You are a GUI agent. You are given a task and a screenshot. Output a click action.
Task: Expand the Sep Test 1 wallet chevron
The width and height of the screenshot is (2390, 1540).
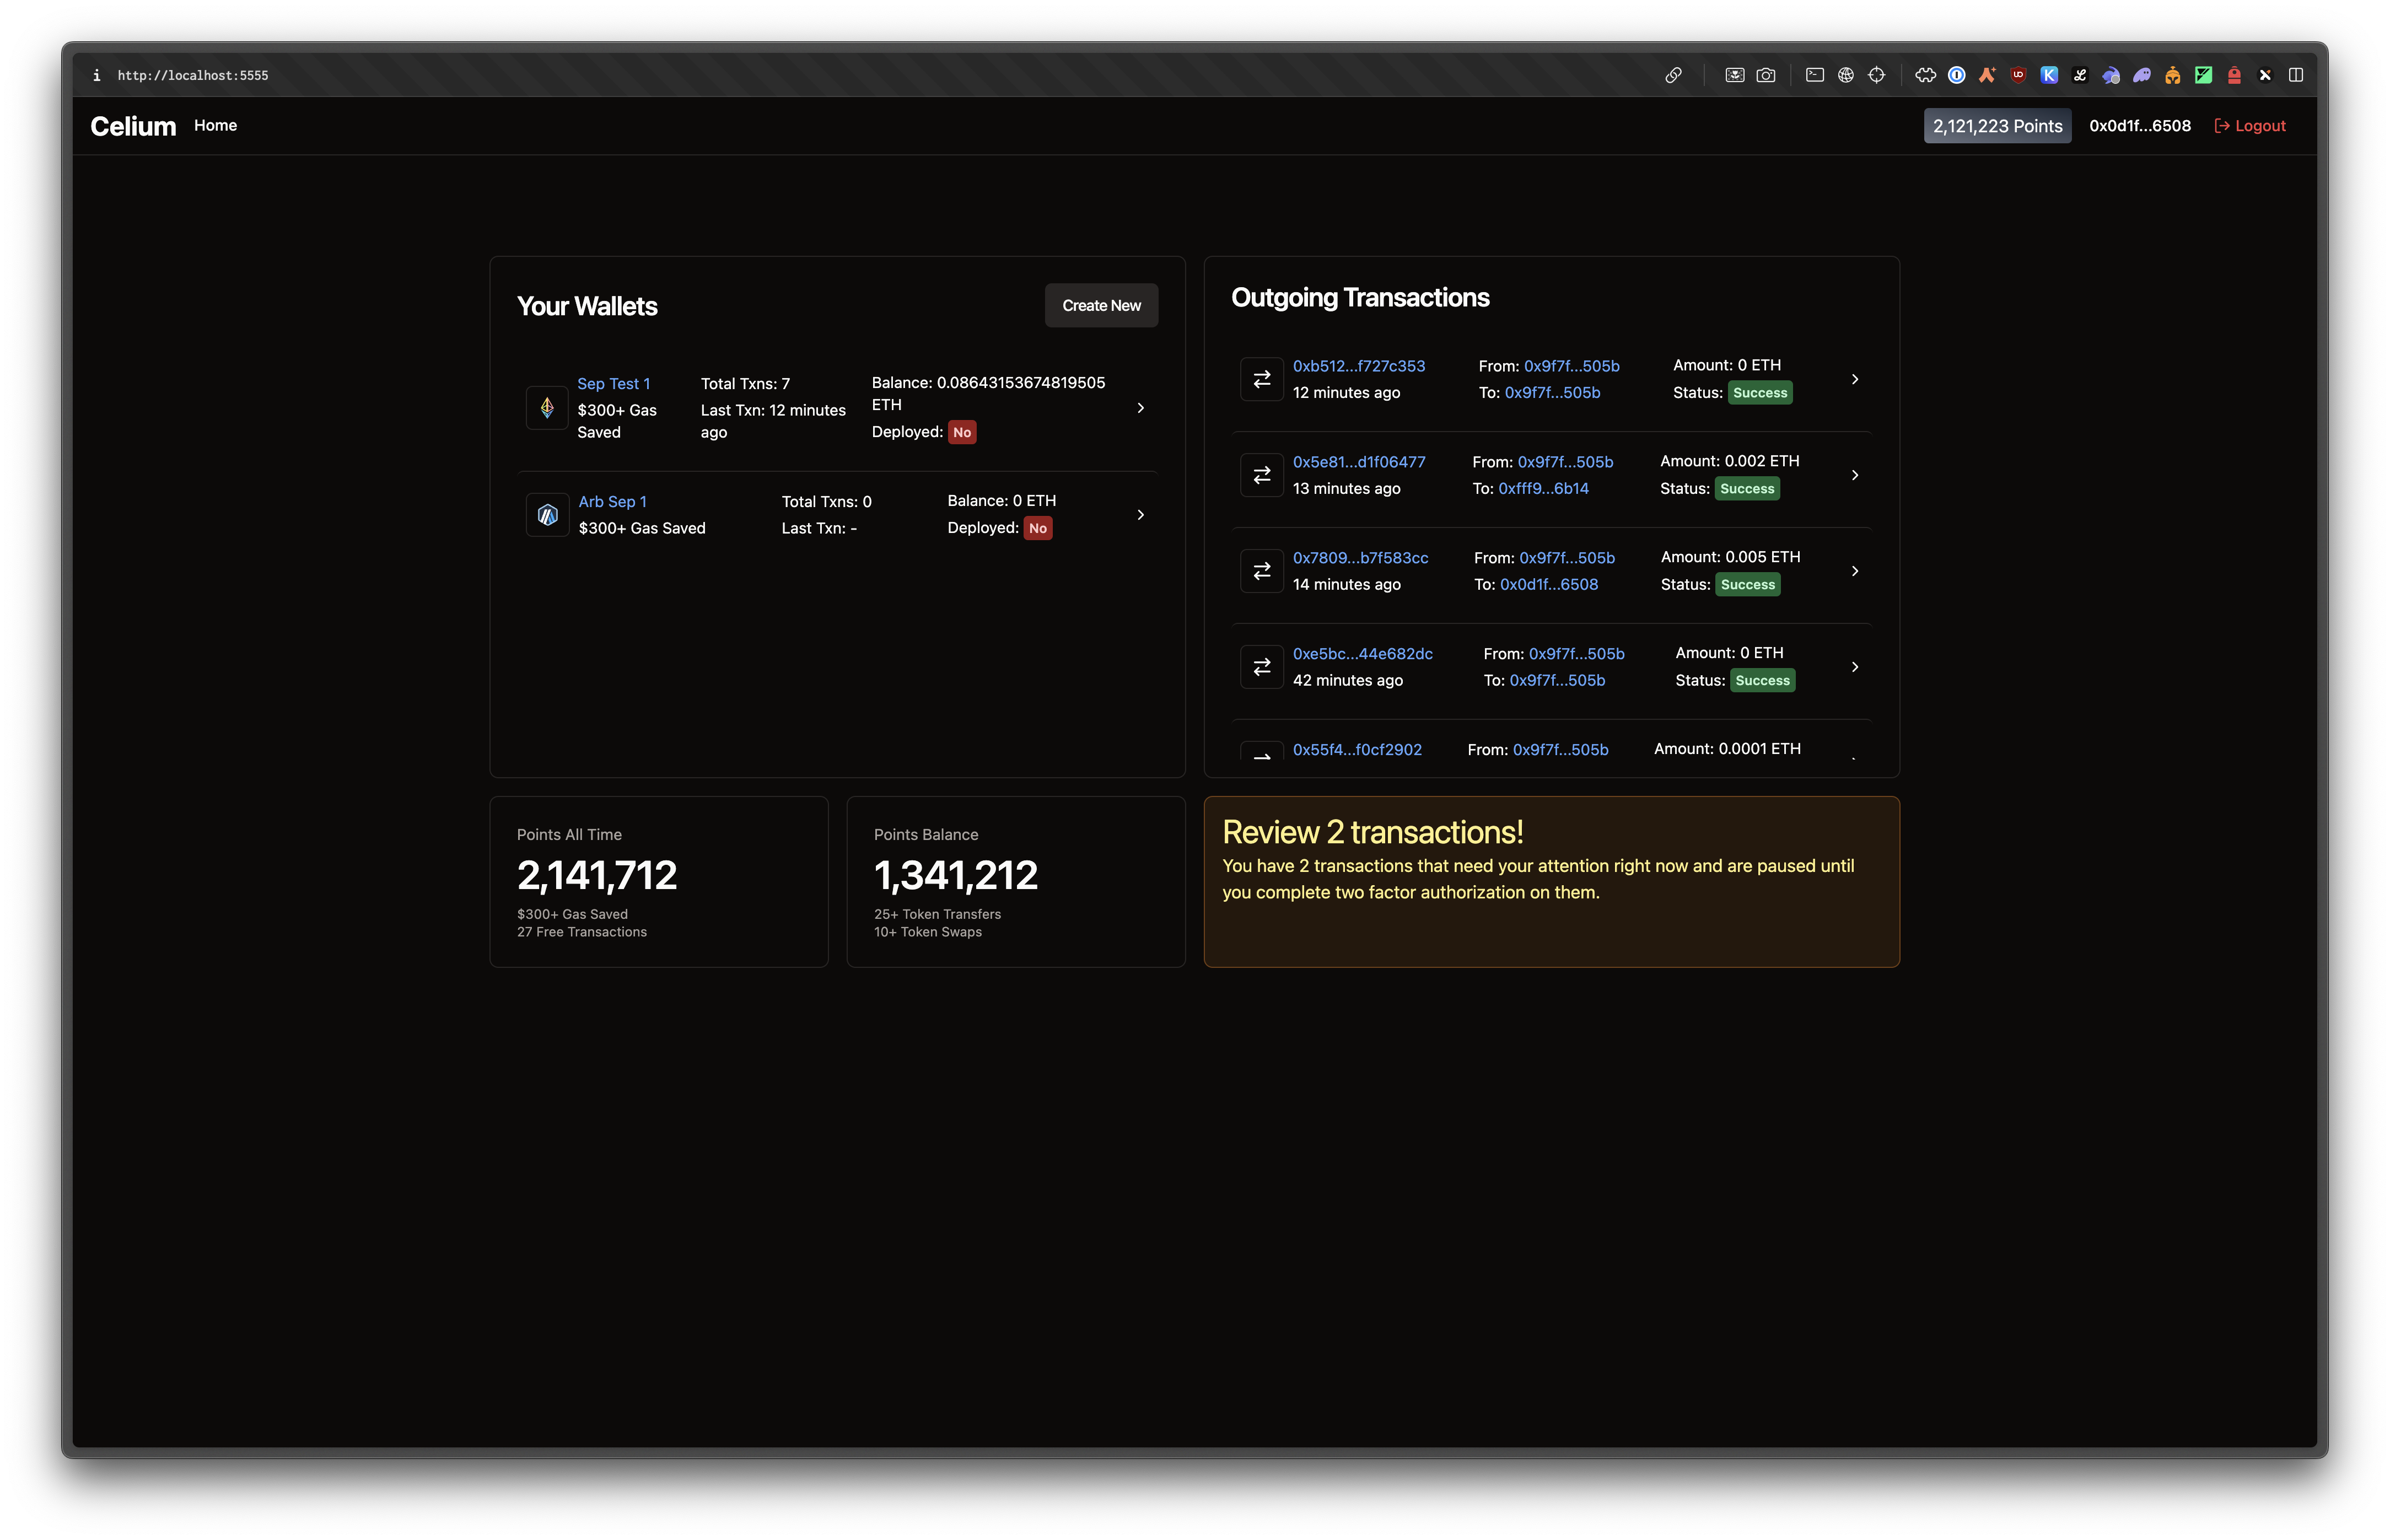click(x=1140, y=408)
